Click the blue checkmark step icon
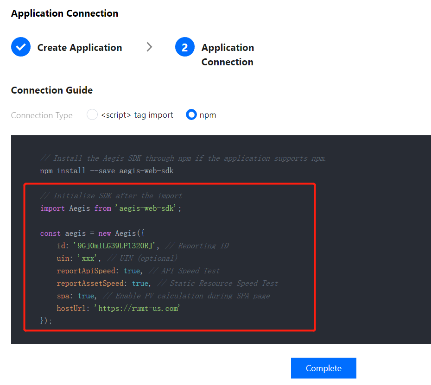431x385 pixels. pyautogui.click(x=20, y=47)
